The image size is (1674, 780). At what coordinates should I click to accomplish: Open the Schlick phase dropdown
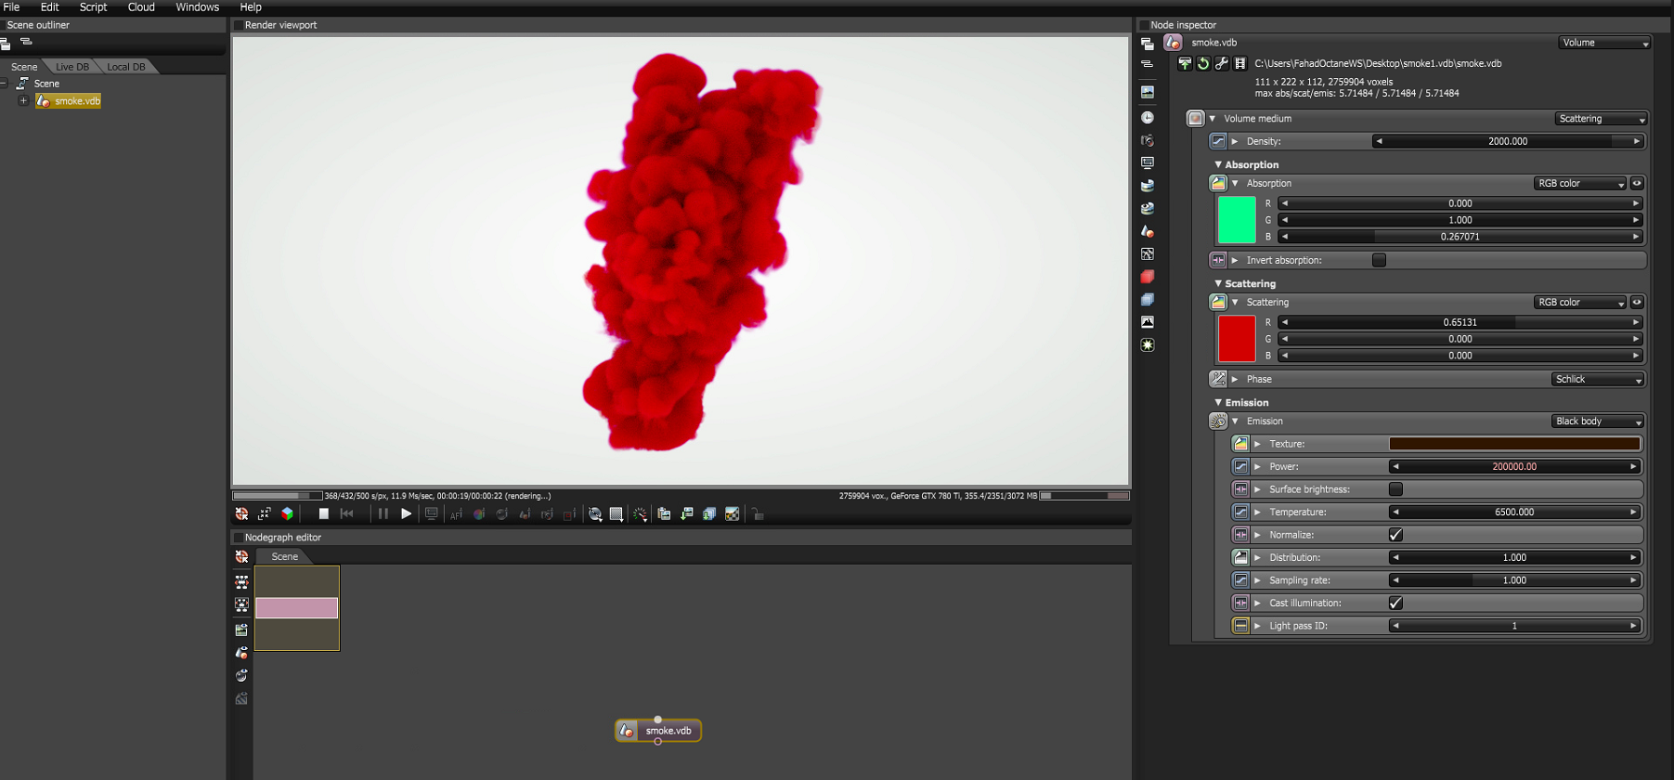click(1598, 379)
